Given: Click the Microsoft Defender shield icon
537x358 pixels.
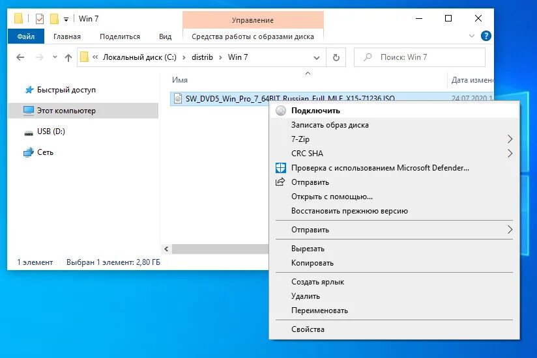Looking at the screenshot, I should pyautogui.click(x=280, y=167).
